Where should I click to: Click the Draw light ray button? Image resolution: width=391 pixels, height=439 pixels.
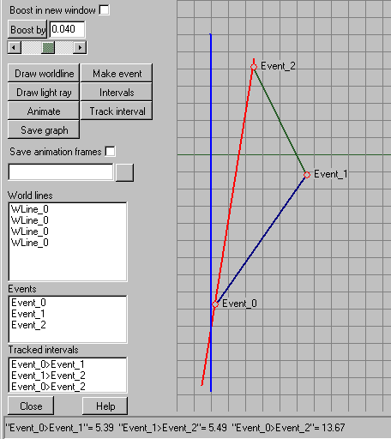(x=44, y=93)
